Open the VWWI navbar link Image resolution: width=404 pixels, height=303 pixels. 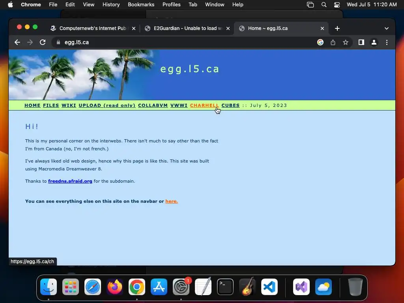pos(179,105)
